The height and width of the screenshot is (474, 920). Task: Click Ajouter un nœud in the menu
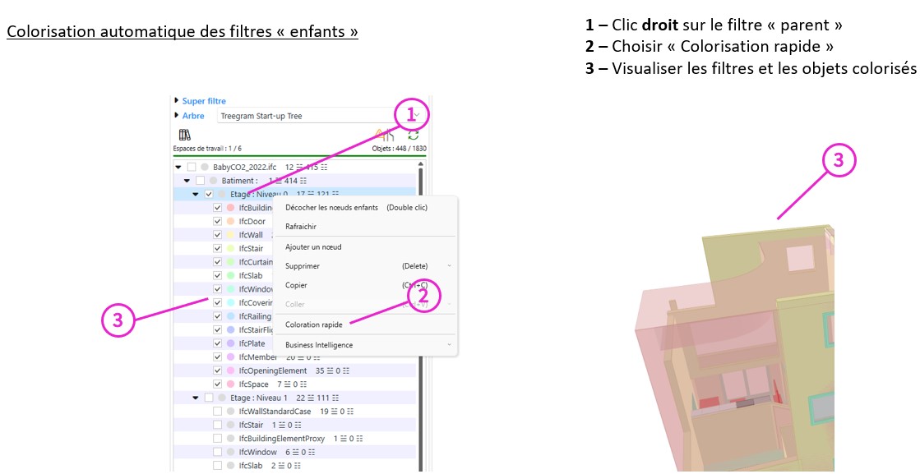(313, 246)
